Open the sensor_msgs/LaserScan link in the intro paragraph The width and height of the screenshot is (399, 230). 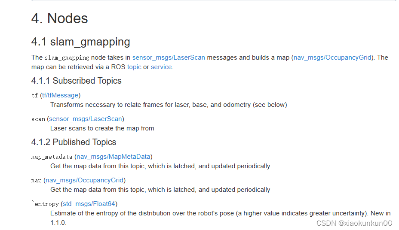(169, 57)
